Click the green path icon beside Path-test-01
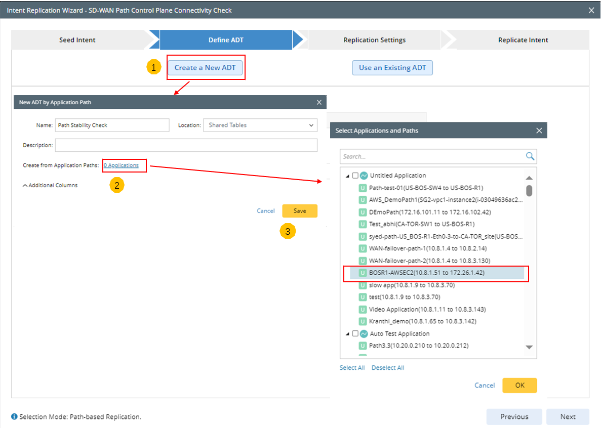Image resolution: width=601 pixels, height=428 pixels. (x=363, y=188)
